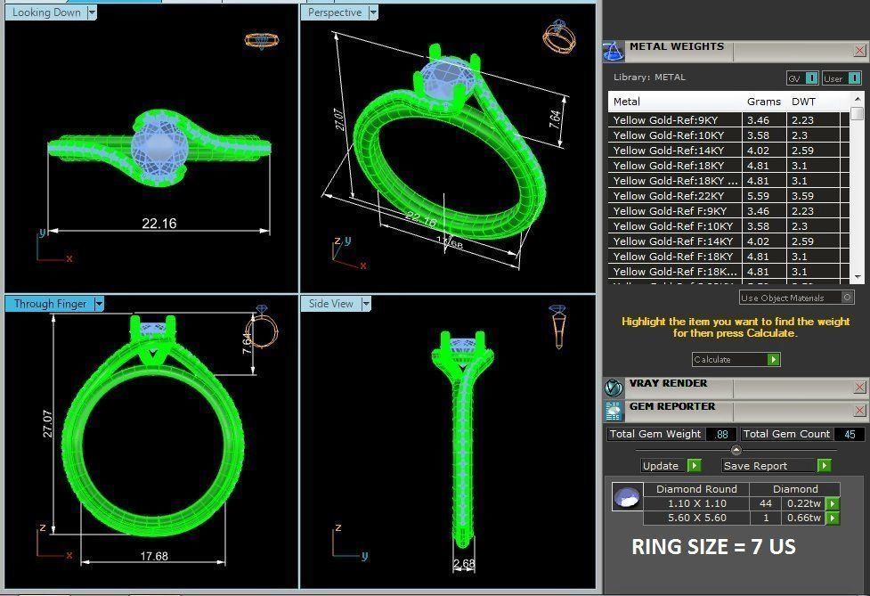The height and width of the screenshot is (596, 870).
Task: Select the Yellow Gold-Ref:18KY row
Action: (728, 166)
